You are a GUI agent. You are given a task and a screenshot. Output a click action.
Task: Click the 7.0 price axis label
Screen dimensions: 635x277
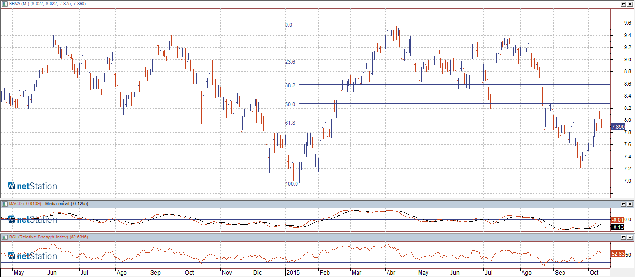point(628,181)
